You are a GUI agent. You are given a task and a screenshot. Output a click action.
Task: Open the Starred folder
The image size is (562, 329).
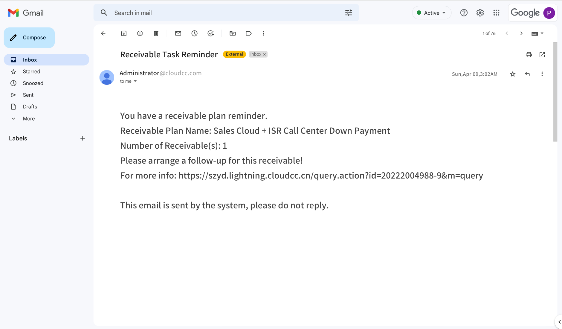pos(31,72)
